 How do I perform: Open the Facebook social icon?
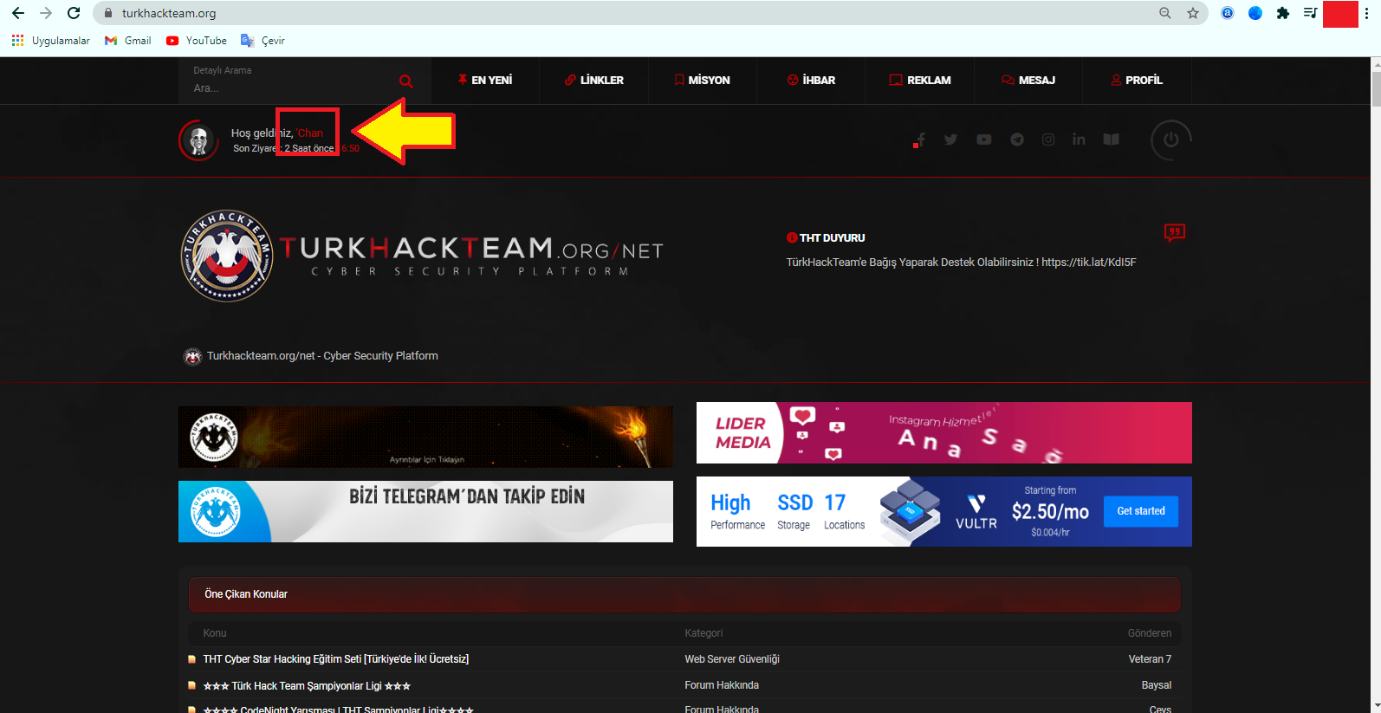pyautogui.click(x=920, y=139)
